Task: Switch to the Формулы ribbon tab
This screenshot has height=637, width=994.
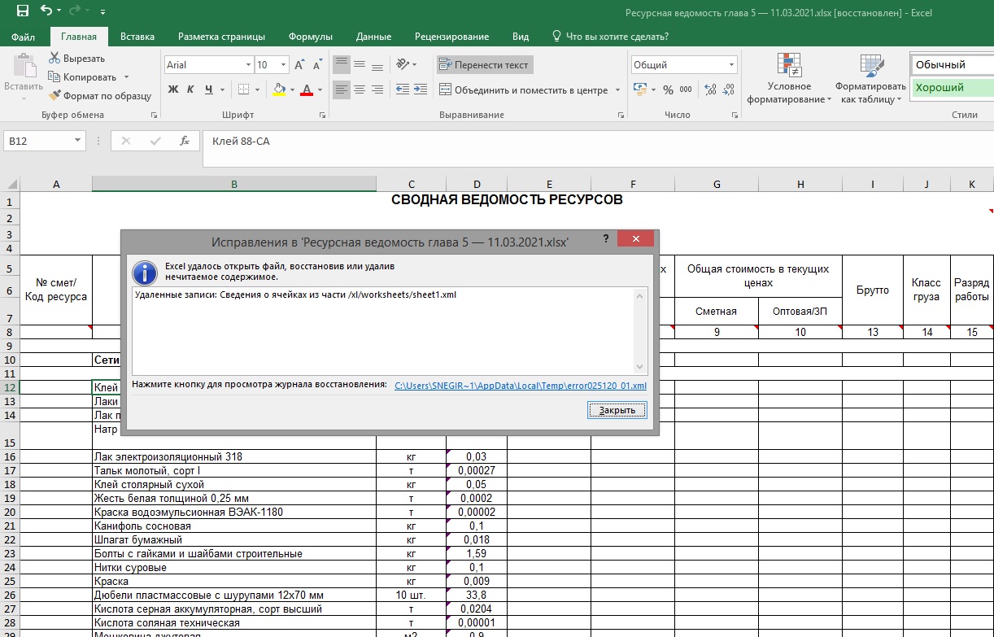Action: coord(310,37)
